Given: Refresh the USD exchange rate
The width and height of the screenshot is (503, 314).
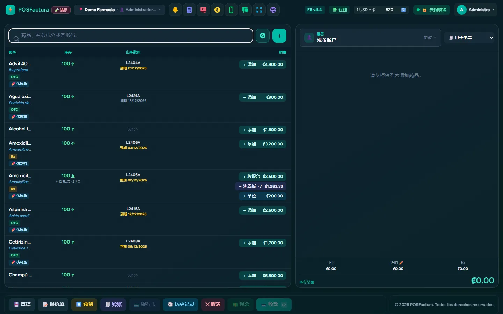Looking at the screenshot, I should [x=403, y=10].
